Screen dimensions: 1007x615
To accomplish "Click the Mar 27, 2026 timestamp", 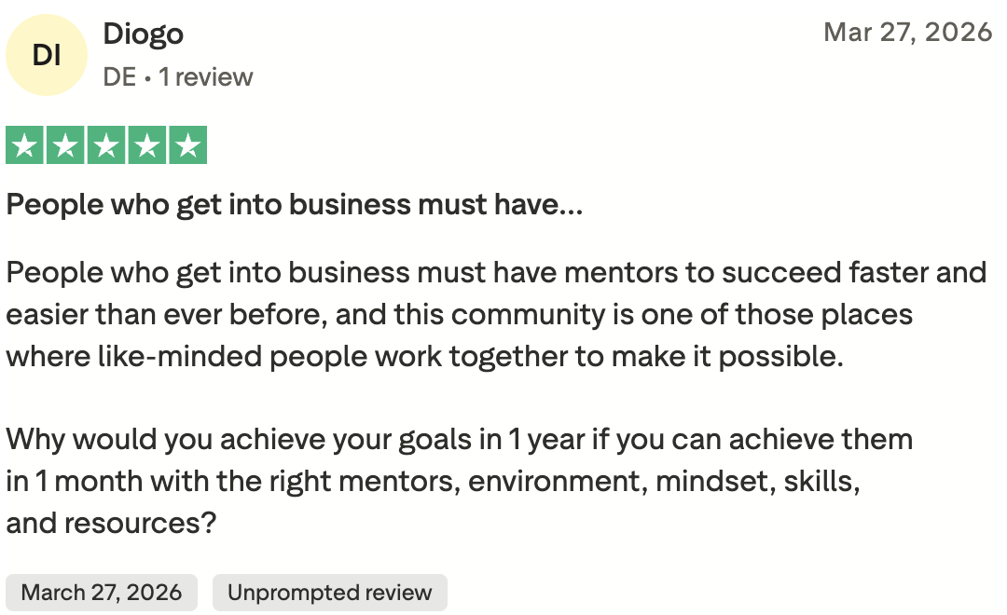I will (x=907, y=32).
